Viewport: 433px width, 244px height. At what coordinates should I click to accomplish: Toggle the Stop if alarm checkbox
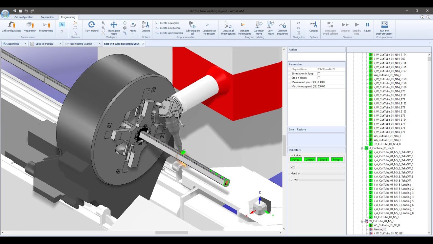click(x=319, y=78)
